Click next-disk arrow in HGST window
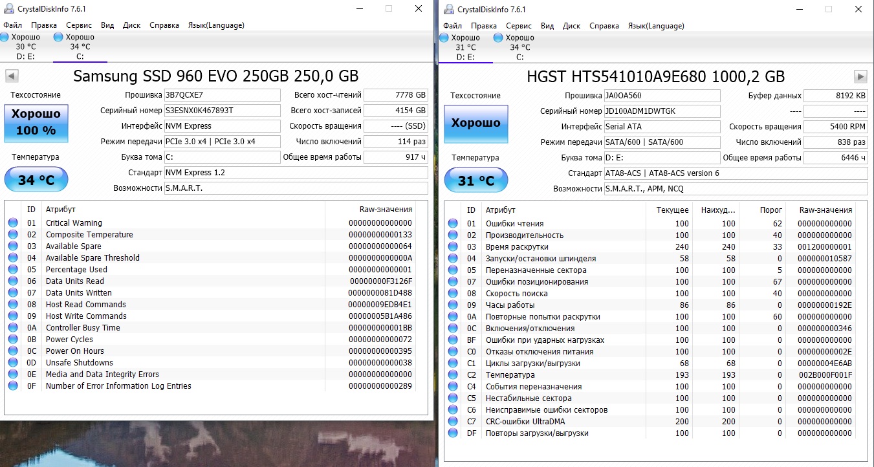Image resolution: width=874 pixels, height=467 pixels. pos(860,76)
